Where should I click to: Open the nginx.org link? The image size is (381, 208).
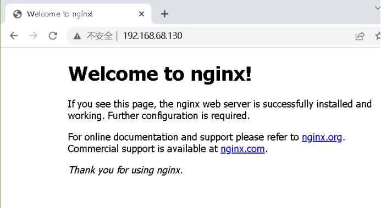tap(322, 137)
